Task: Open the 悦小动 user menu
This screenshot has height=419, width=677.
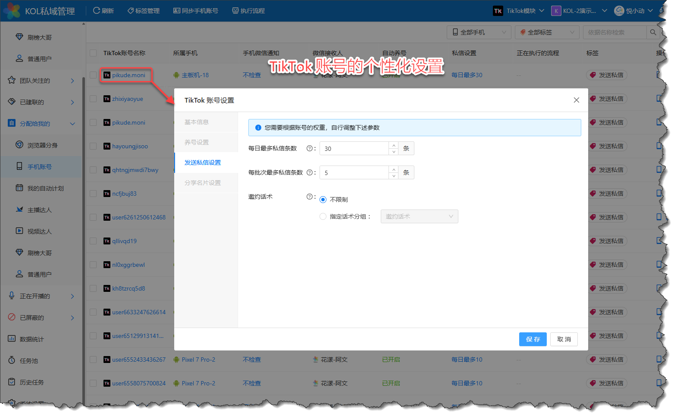Action: [x=633, y=11]
